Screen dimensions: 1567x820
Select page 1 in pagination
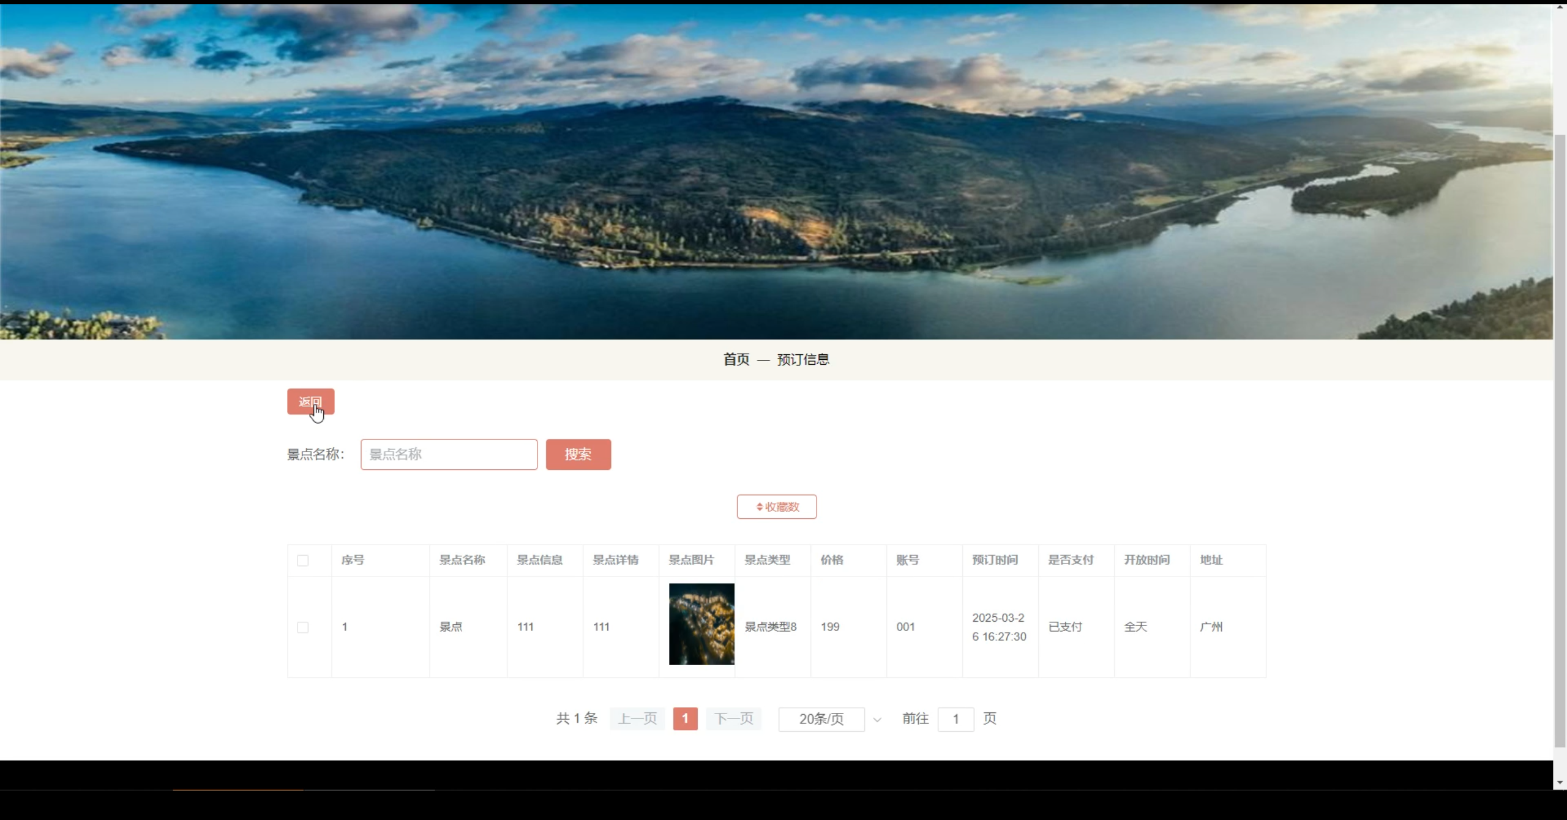(x=685, y=719)
